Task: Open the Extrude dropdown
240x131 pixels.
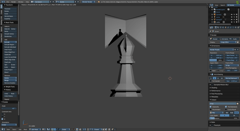Action: click(x=10, y=42)
